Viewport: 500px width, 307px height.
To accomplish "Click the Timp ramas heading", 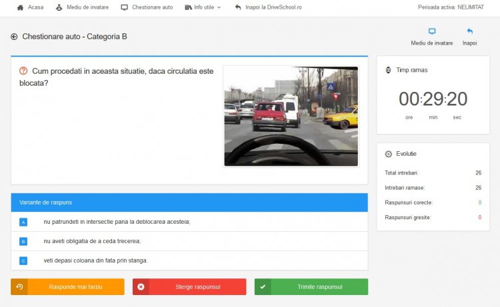I will (412, 70).
